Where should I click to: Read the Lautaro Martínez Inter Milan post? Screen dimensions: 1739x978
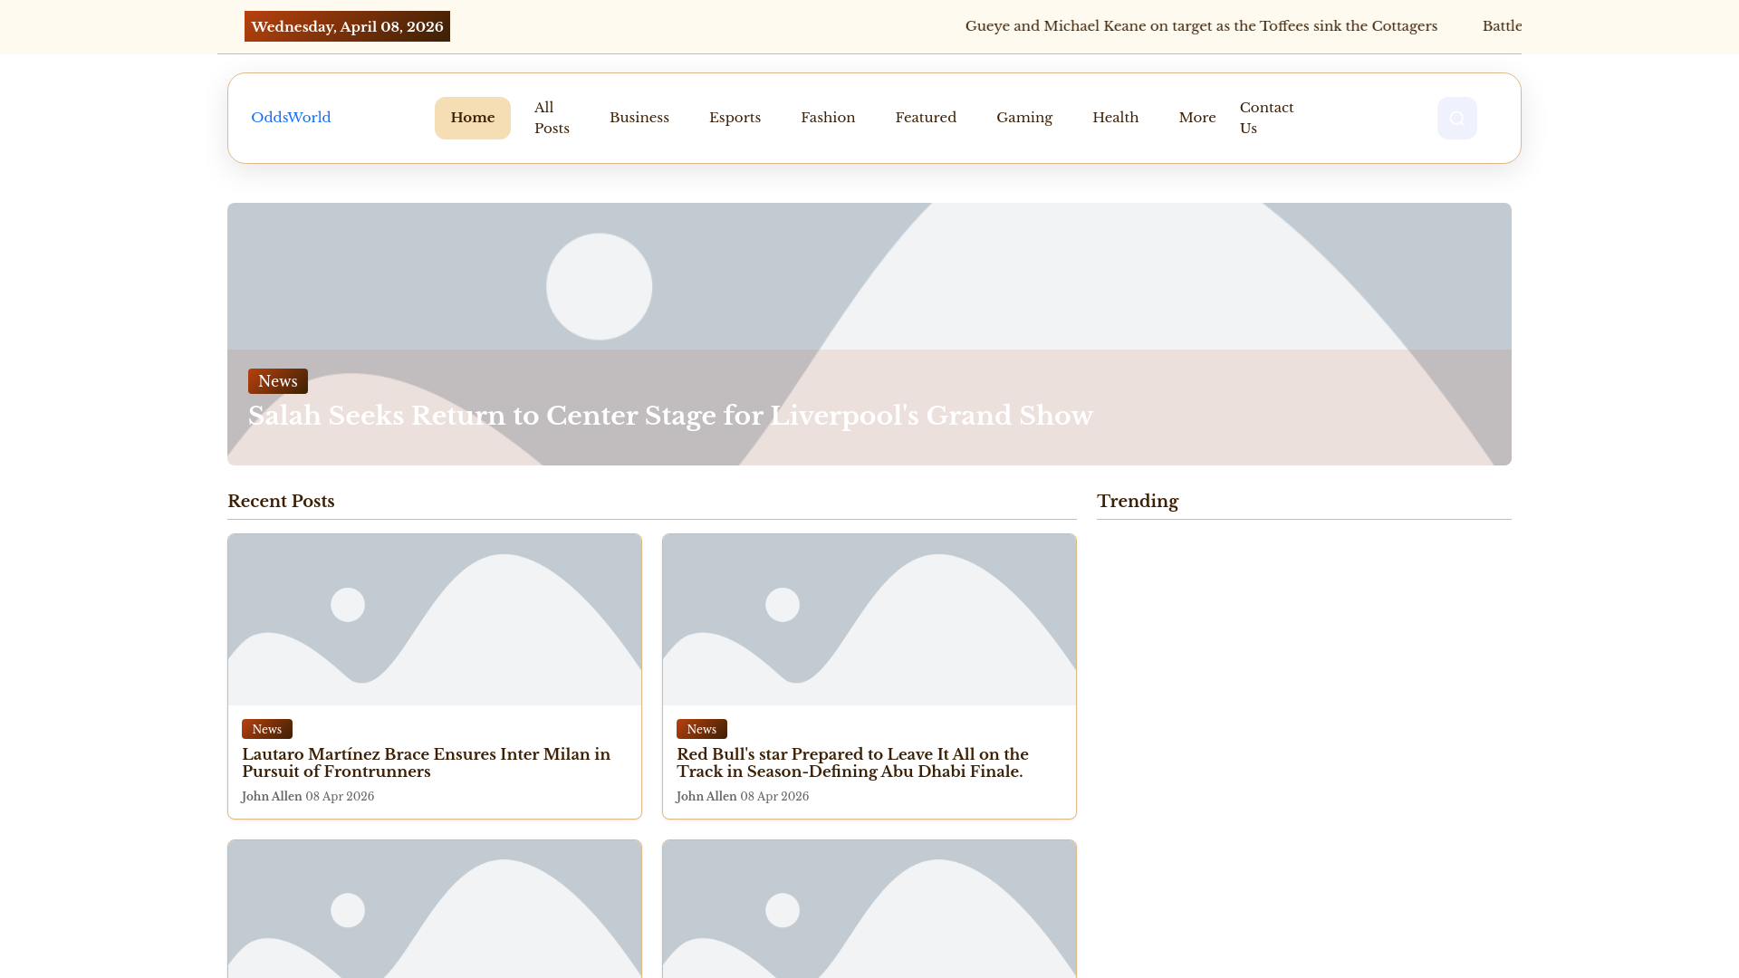[x=426, y=762]
